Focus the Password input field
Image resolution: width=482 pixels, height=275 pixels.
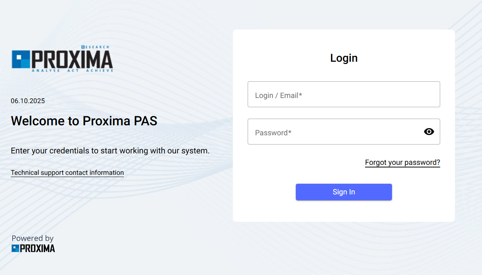(x=333, y=132)
